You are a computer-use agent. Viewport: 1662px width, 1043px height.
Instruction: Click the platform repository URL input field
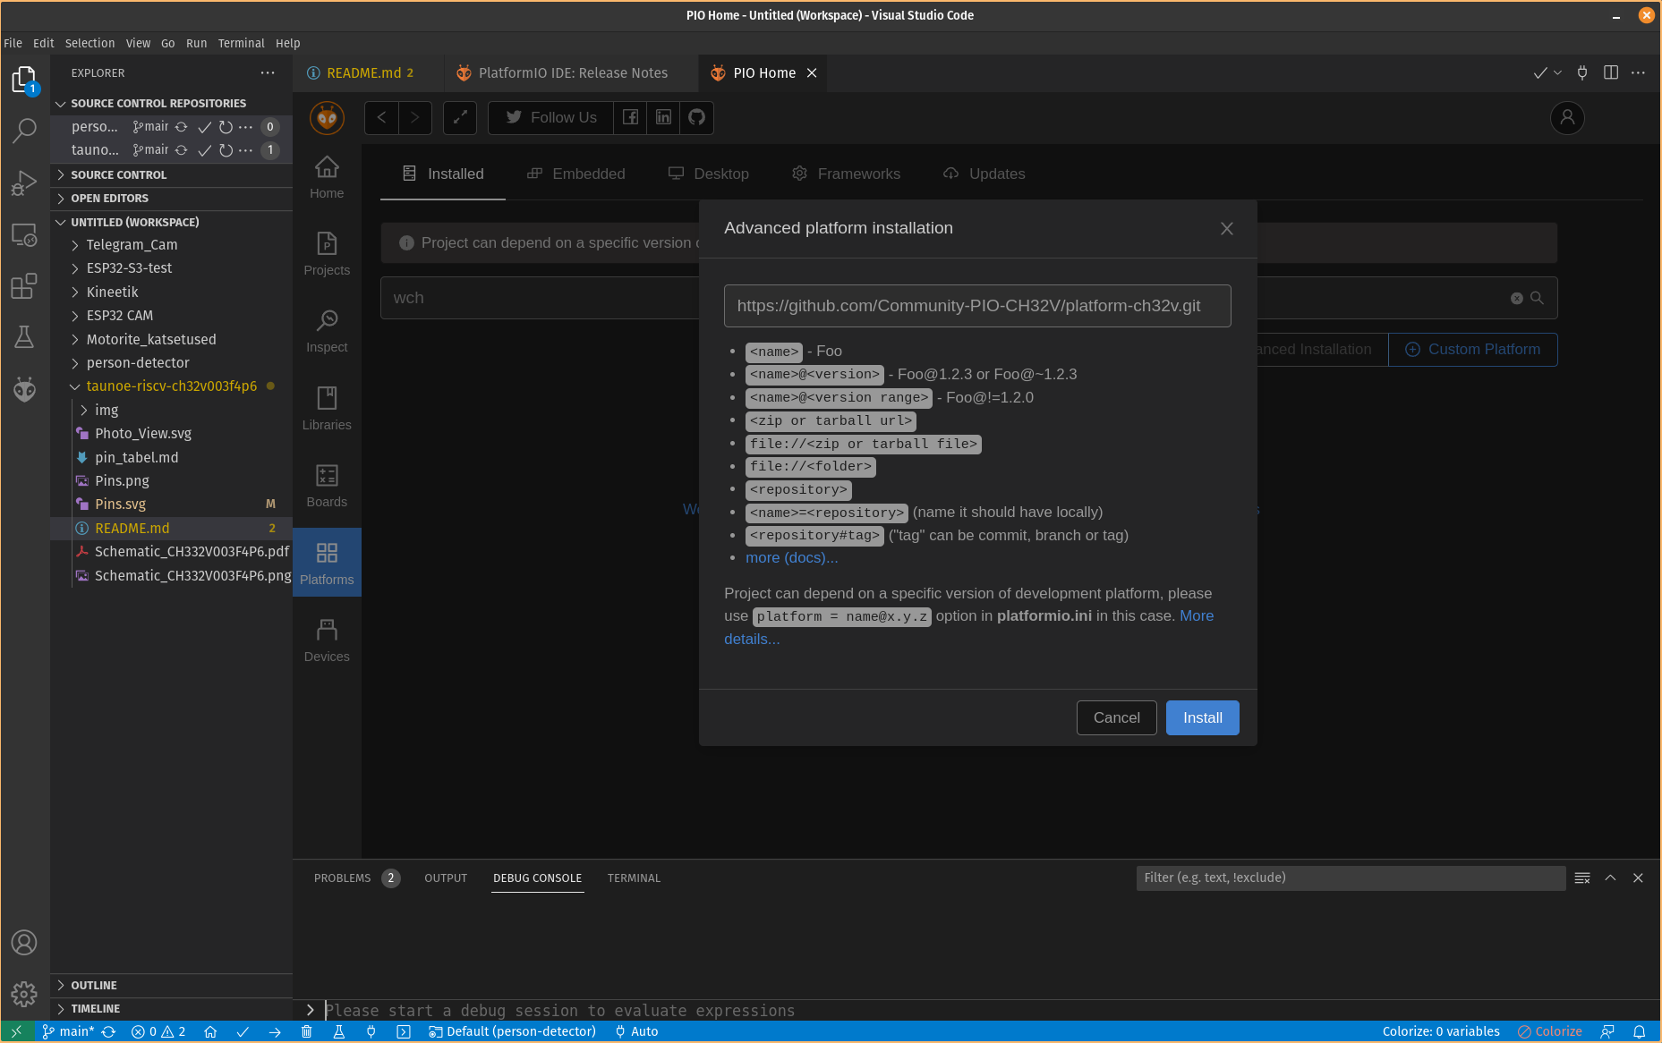(976, 306)
